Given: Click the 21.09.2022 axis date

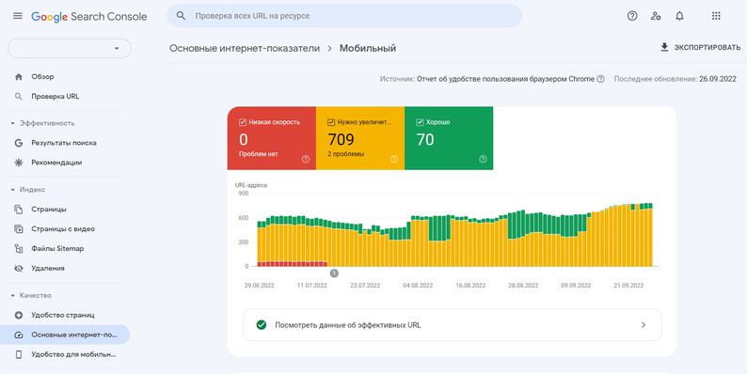Looking at the screenshot, I should (x=628, y=286).
